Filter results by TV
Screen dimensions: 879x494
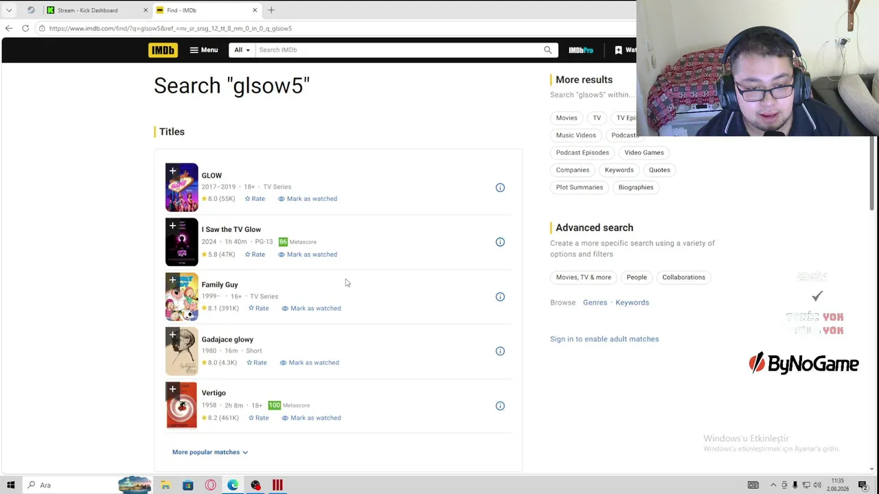597,118
